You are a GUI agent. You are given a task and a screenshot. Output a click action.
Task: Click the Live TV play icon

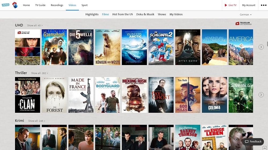point(226,5)
